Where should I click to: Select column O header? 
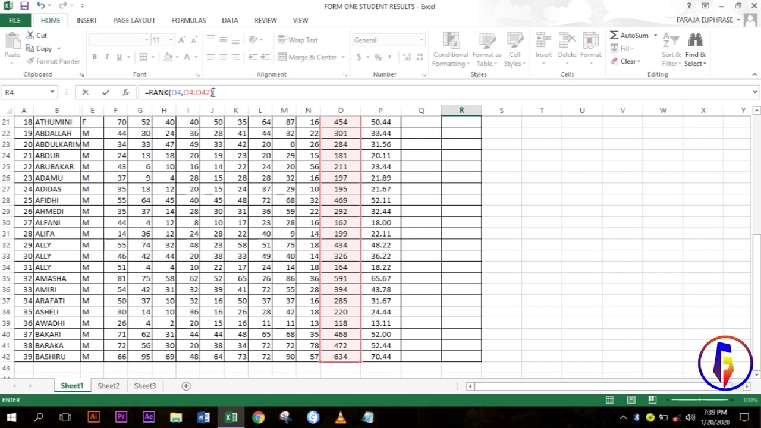coord(341,111)
